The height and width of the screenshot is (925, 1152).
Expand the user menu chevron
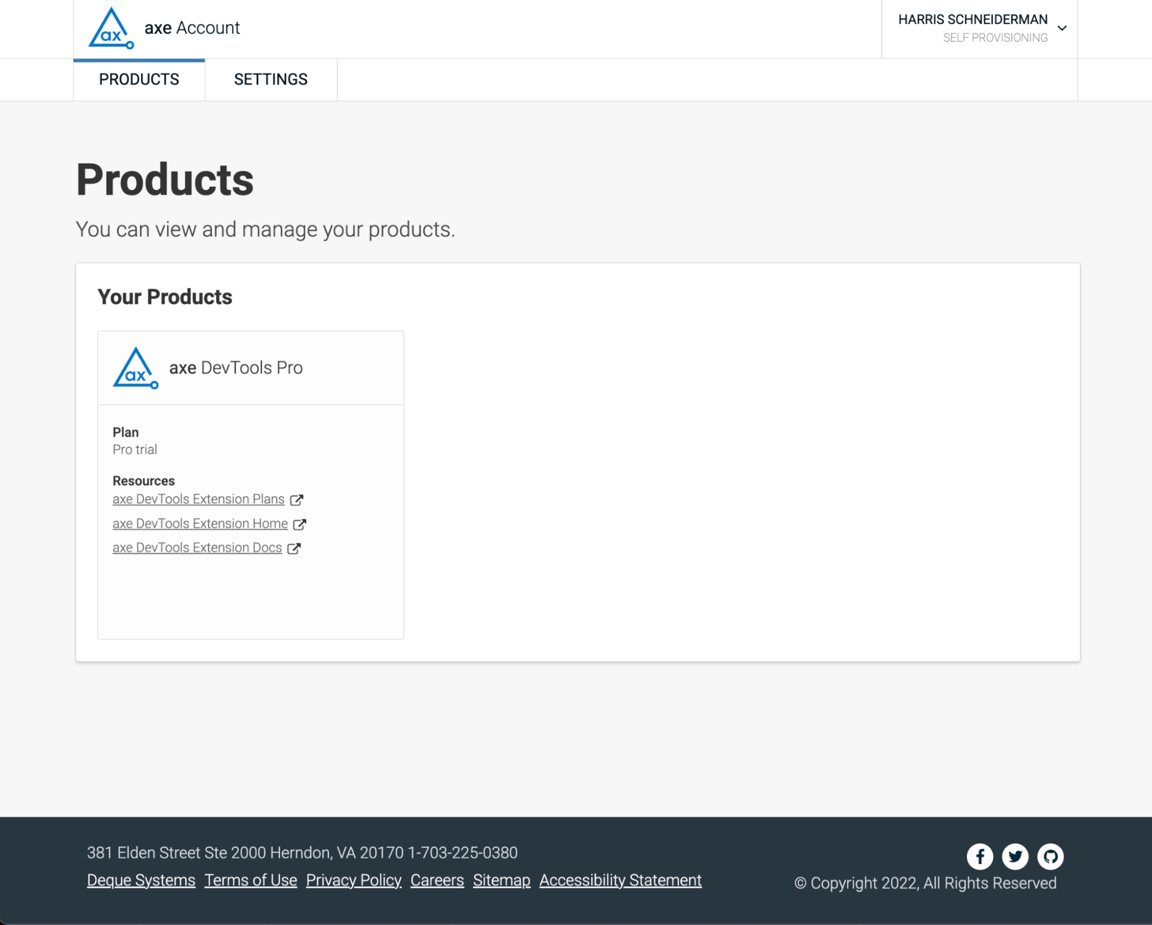point(1062,27)
